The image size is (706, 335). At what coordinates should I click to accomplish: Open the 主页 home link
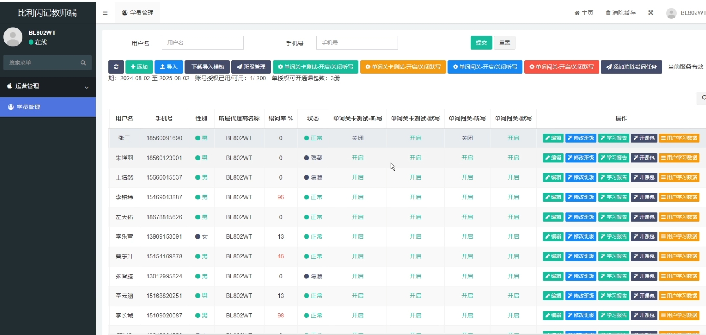(x=584, y=13)
